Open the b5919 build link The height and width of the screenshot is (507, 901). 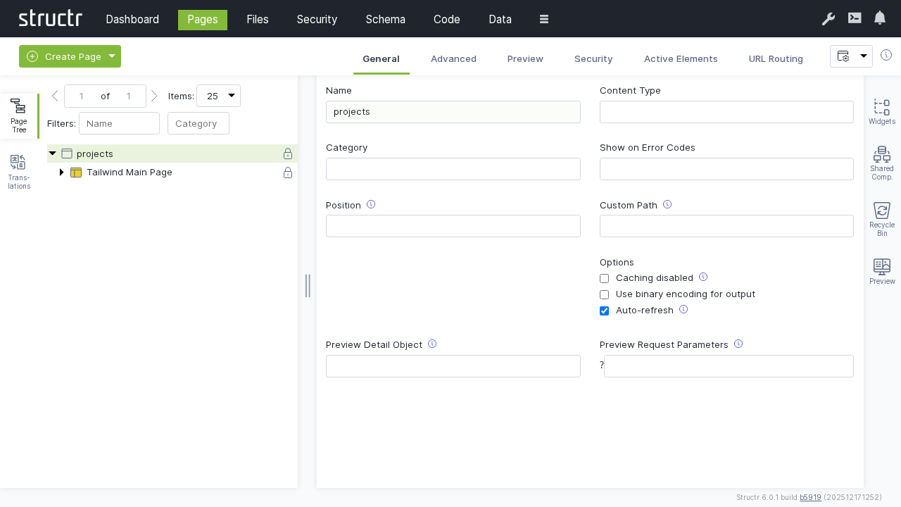[810, 497]
